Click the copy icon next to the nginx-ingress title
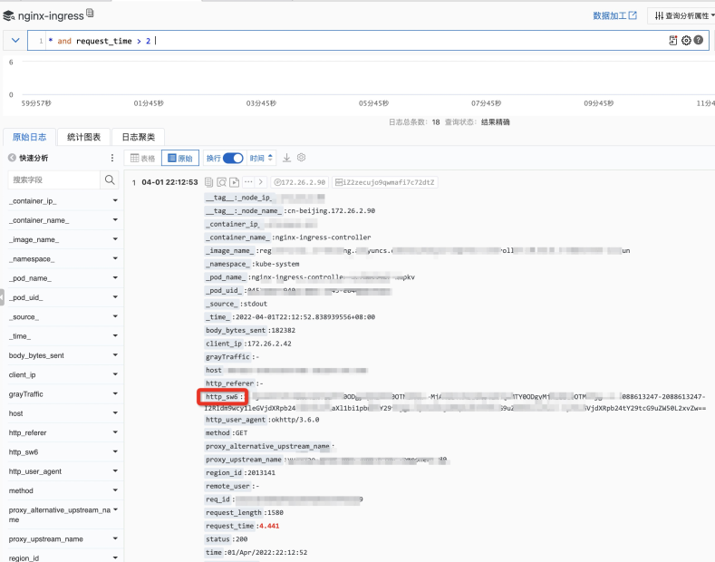 90,14
